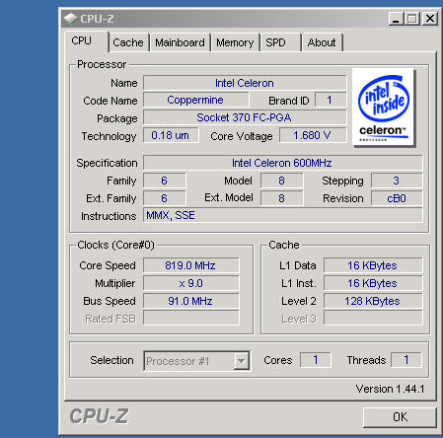Click the OK button
Screen dimensions: 443x438
pyautogui.click(x=400, y=417)
